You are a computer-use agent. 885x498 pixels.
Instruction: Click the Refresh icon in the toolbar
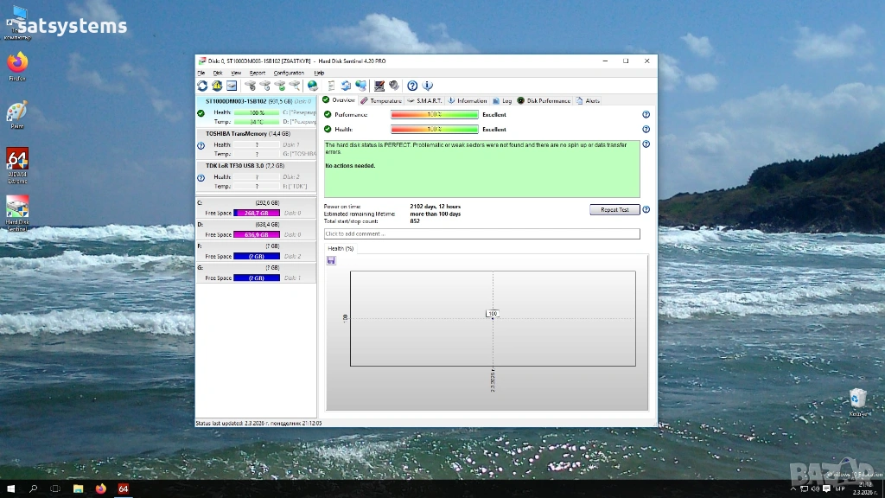(x=202, y=86)
